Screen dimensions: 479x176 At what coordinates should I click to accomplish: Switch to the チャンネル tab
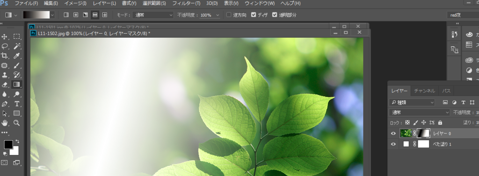pyautogui.click(x=424, y=91)
